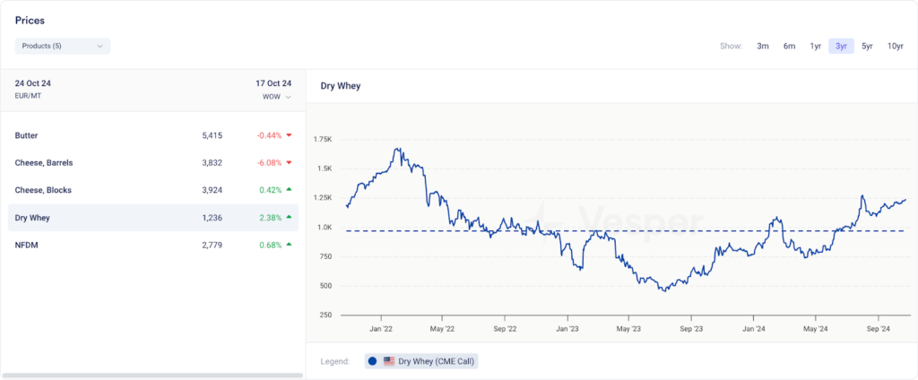Click the green up arrow for Cheese, Blocks
Screen dimensions: 918x380
coord(290,190)
